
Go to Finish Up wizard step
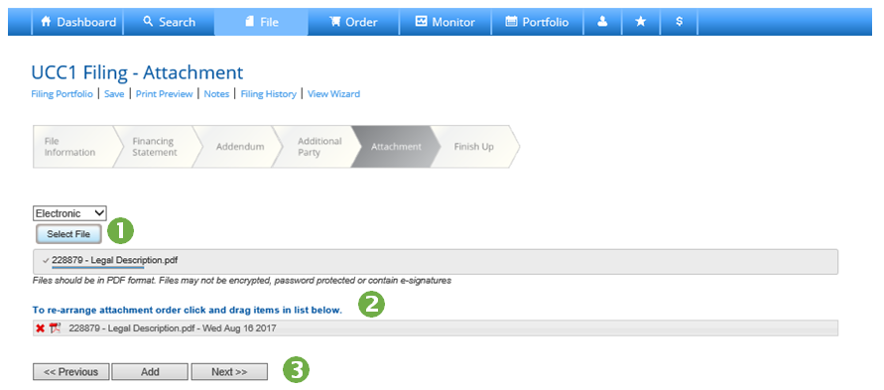(473, 147)
